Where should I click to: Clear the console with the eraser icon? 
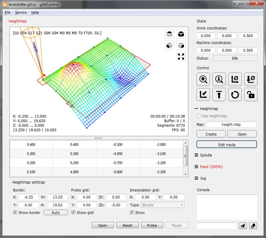click(x=253, y=226)
